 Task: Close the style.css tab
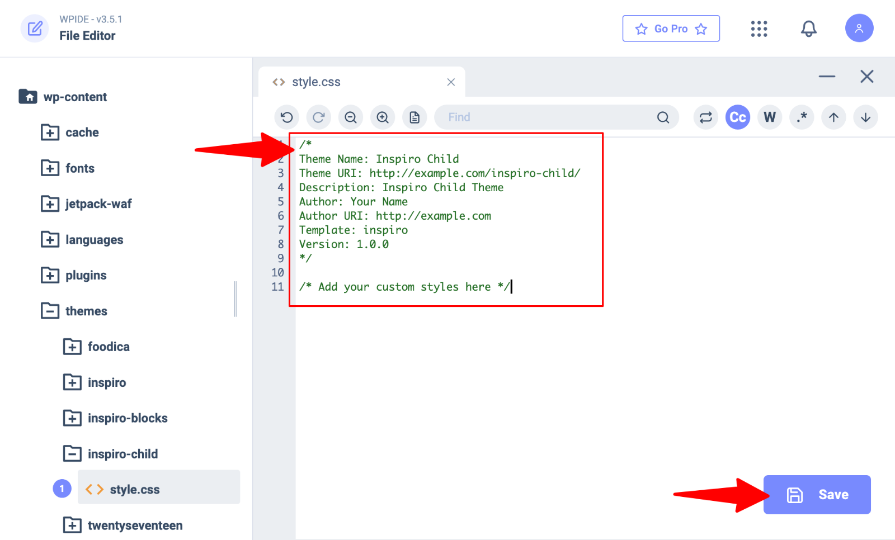tap(451, 82)
